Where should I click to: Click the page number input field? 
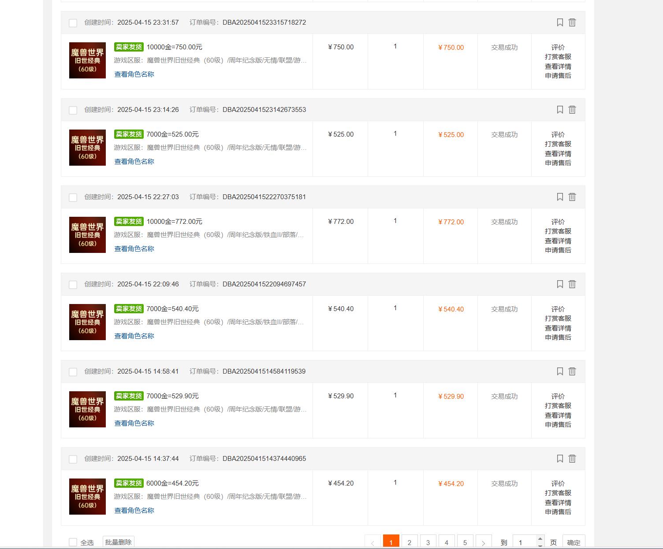click(525, 542)
